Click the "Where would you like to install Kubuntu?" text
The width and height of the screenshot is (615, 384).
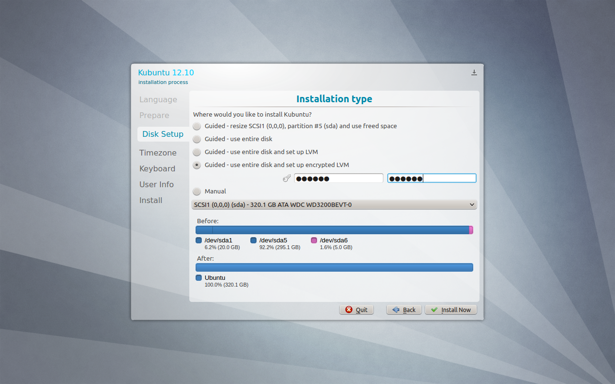click(252, 115)
